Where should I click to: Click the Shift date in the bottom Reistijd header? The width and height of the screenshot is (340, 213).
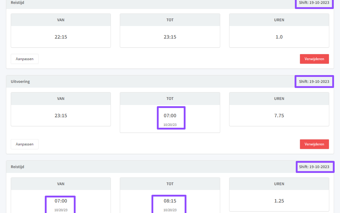point(315,167)
